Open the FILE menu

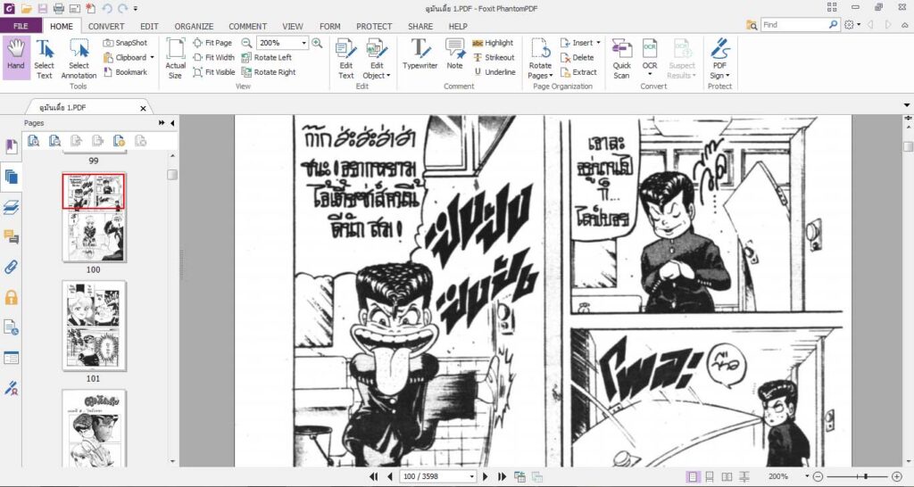pos(21,26)
